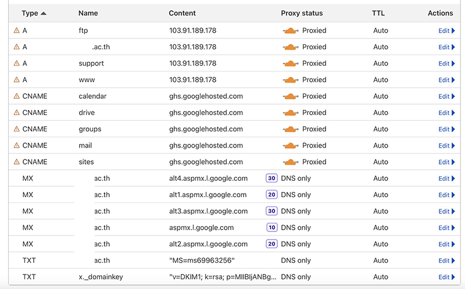This screenshot has width=465, height=289.
Task: Click the orange cloud on the mail record
Action: point(290,145)
